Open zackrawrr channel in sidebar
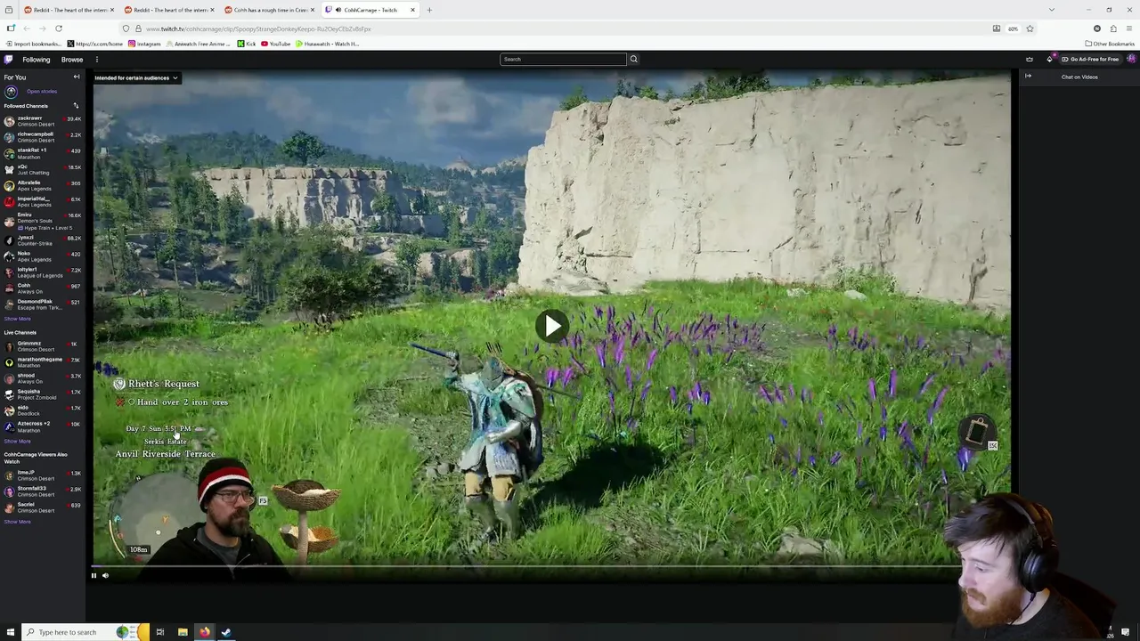The image size is (1140, 641). 43,121
